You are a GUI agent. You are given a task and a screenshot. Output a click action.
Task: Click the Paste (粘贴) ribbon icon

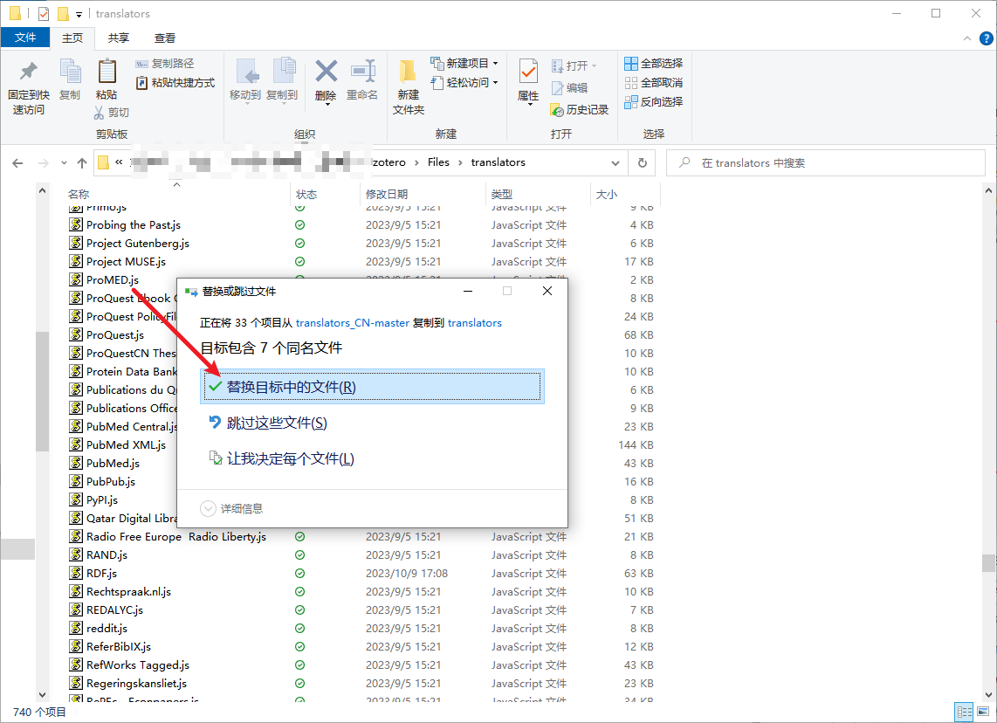pyautogui.click(x=107, y=79)
